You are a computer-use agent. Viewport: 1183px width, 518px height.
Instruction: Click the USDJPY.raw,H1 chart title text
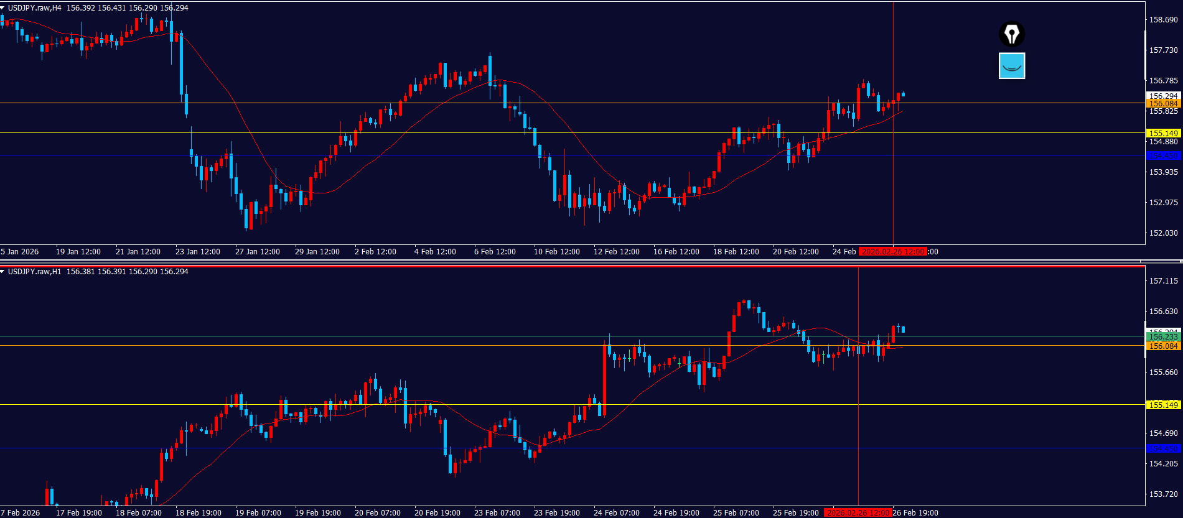(34, 272)
